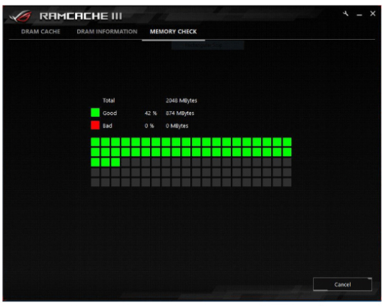383x307 pixels.
Task: Click the green Good legend swatch
Action: pyautogui.click(x=95, y=113)
